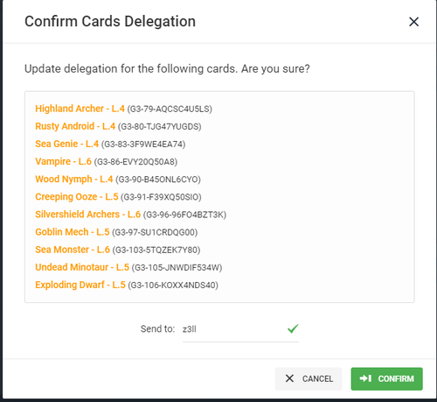Image resolution: width=437 pixels, height=402 pixels.
Task: Open the Rusty Android L.4 card link
Action: pos(75,126)
